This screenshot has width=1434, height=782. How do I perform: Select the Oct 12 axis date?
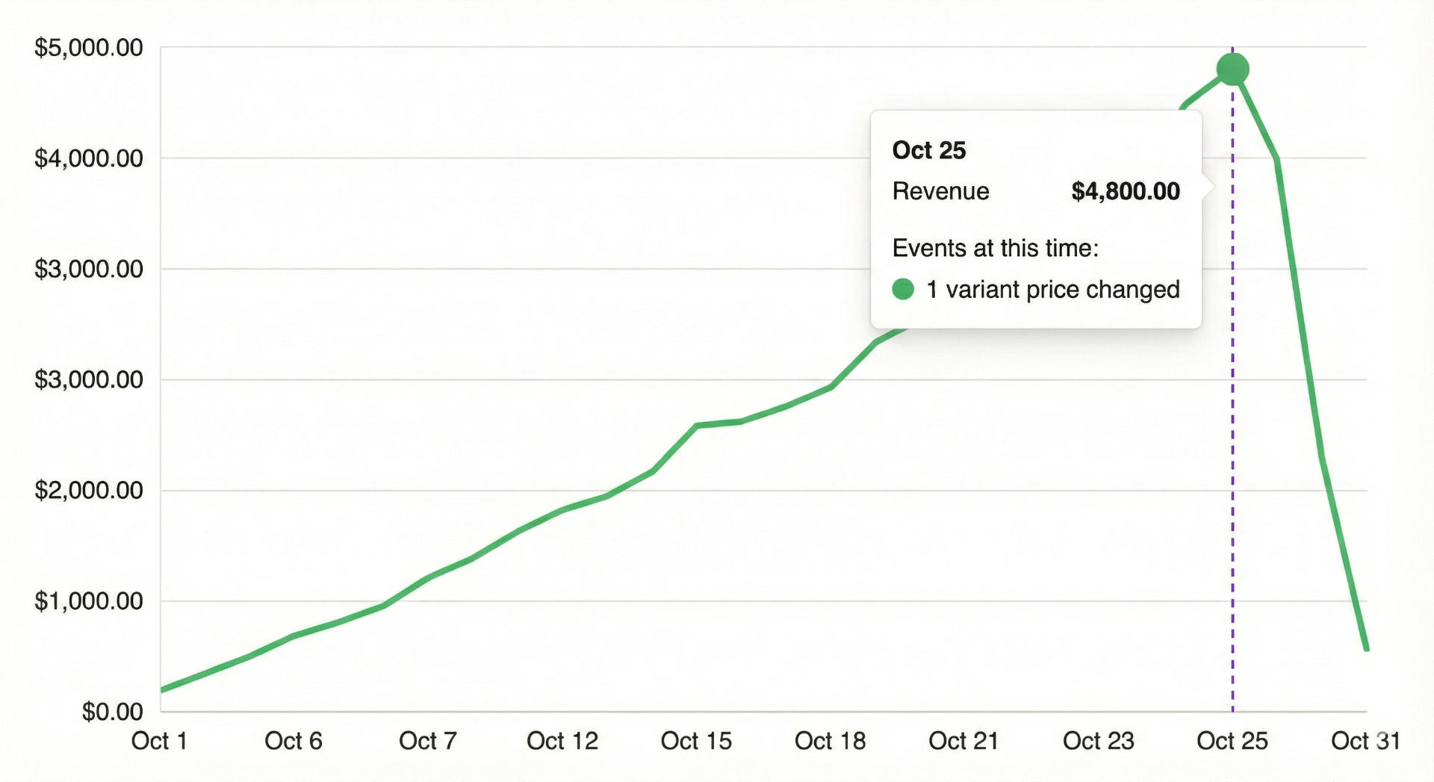pyautogui.click(x=562, y=741)
